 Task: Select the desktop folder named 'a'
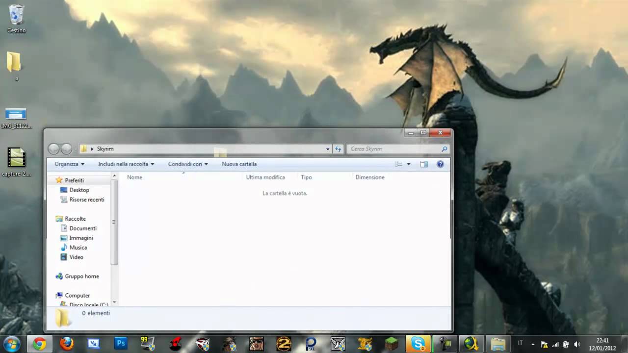(x=15, y=66)
